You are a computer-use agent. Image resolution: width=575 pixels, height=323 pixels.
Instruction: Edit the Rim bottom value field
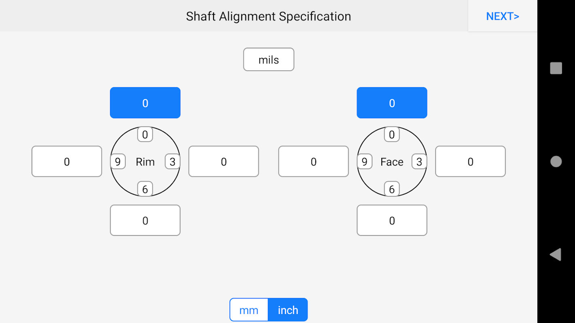point(145,220)
